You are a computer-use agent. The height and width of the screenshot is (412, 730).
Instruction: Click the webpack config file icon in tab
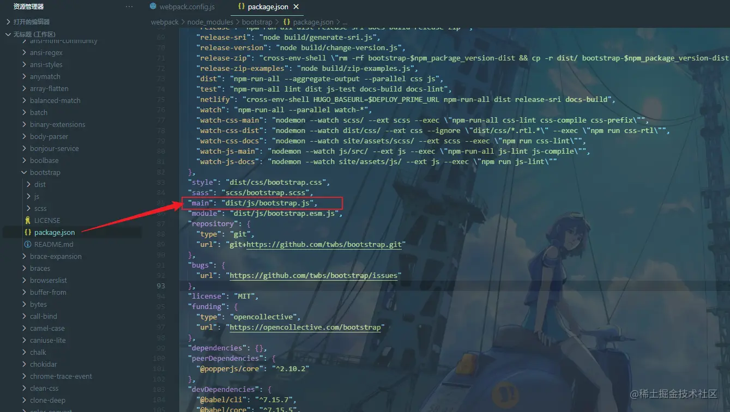pos(153,7)
